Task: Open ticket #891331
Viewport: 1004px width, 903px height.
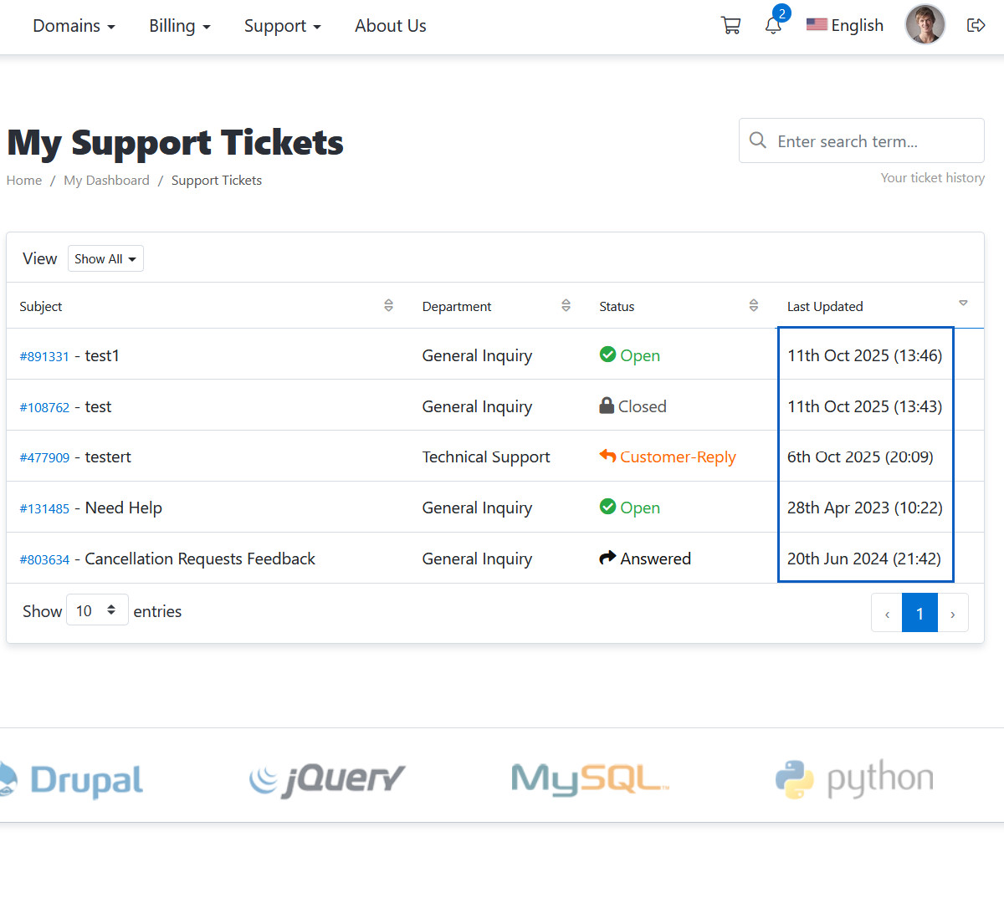Action: [x=44, y=356]
